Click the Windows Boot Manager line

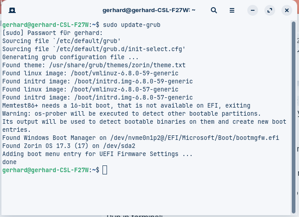pyautogui.click(x=141, y=138)
